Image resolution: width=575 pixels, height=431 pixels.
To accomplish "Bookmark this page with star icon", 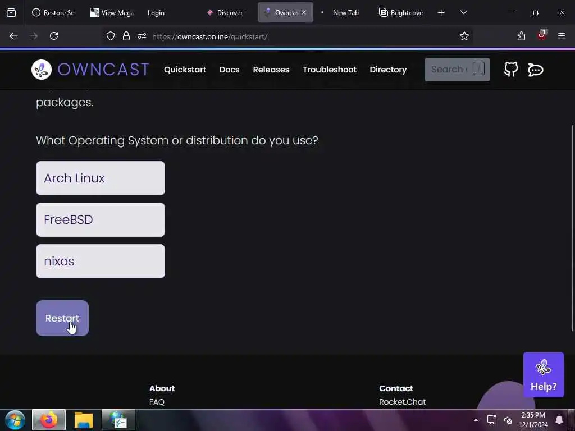I will click(464, 36).
